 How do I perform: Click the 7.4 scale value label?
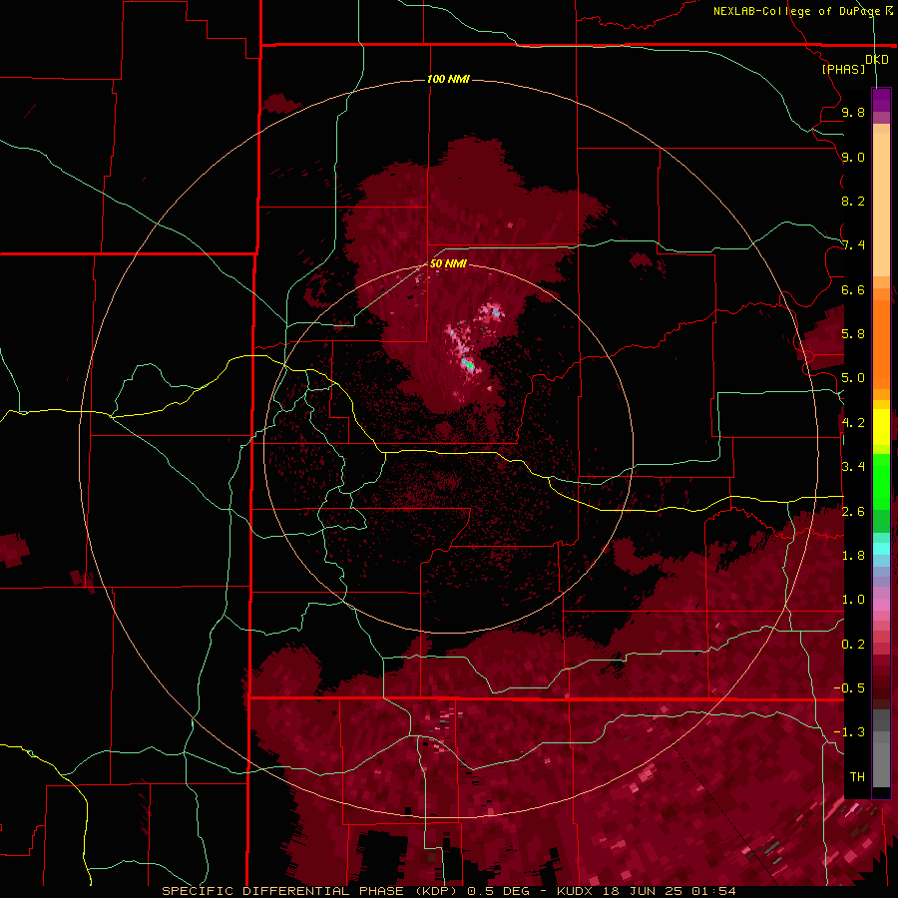pos(853,245)
